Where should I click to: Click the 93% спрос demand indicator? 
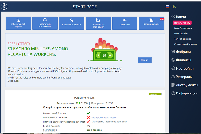(155, 94)
